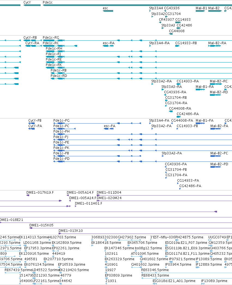
Task: Click the Sfp33A2 gene label
Action: point(158,14)
